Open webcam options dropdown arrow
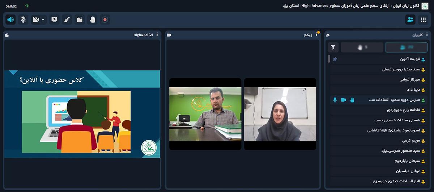Image resolution: width=434 pixels, height=192 pixels. 43,20
